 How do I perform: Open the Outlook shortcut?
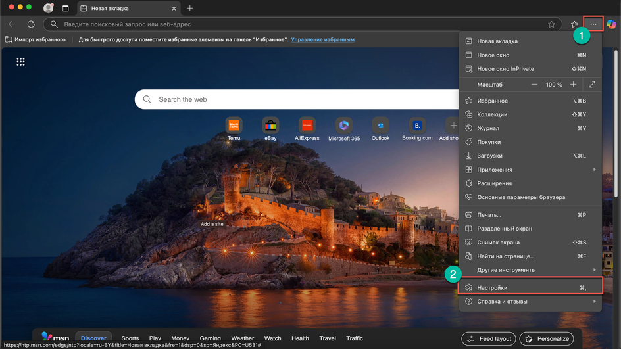coord(380,129)
